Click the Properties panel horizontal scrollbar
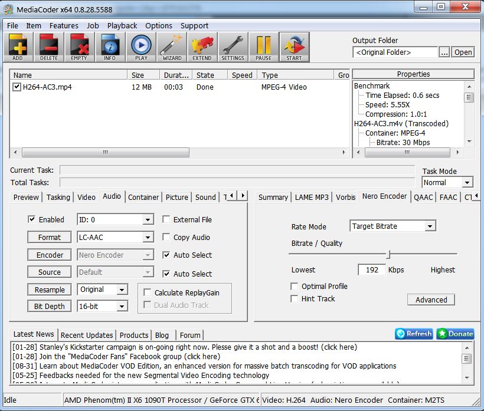 pos(407,152)
